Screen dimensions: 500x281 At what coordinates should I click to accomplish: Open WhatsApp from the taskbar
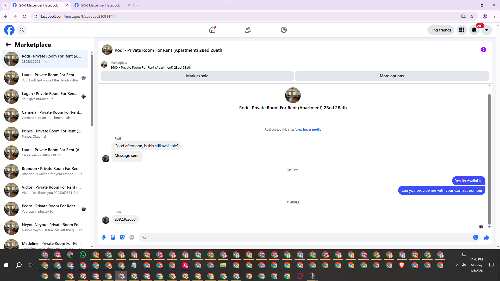click(x=83, y=255)
